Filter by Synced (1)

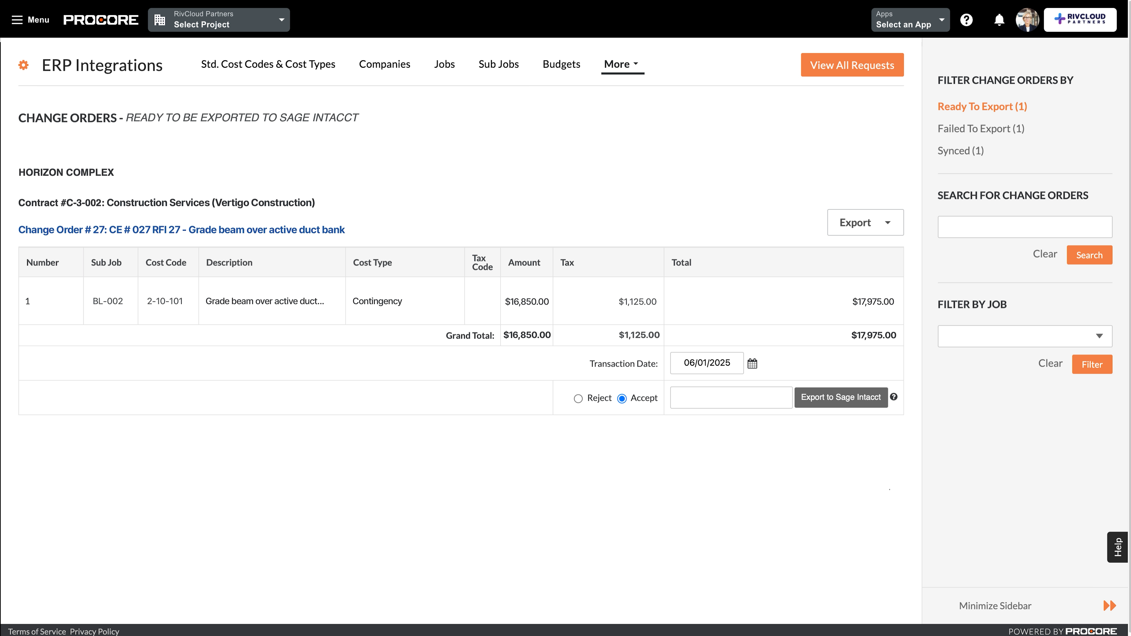pyautogui.click(x=961, y=150)
